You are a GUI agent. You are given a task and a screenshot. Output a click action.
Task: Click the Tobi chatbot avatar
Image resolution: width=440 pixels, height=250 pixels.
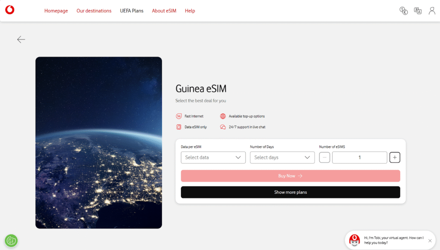pyautogui.click(x=354, y=241)
